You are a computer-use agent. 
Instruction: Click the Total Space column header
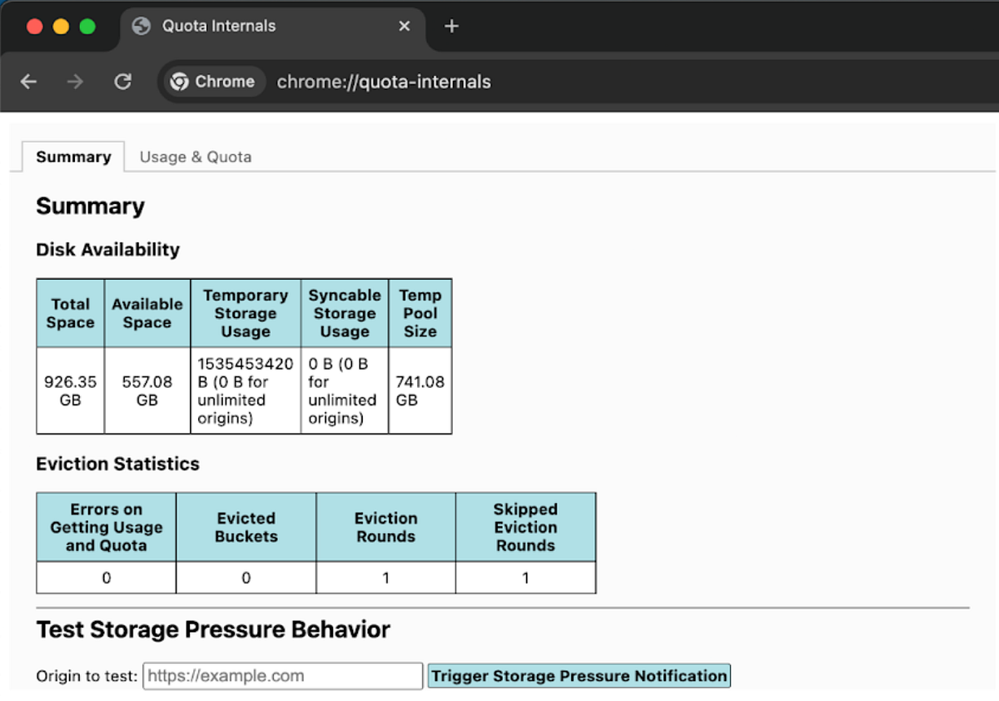tap(70, 313)
